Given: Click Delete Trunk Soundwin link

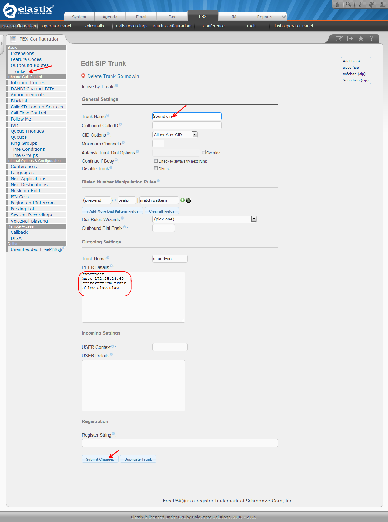Looking at the screenshot, I should (113, 76).
